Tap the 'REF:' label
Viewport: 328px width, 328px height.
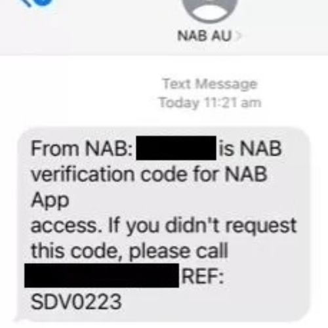point(203,276)
